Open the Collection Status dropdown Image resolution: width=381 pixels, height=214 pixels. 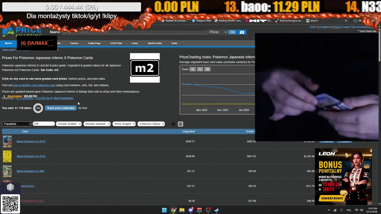[151, 124]
